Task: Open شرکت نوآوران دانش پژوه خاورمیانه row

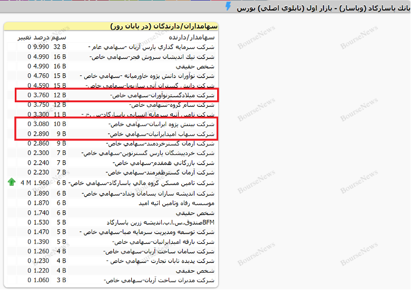Action: click(x=147, y=76)
